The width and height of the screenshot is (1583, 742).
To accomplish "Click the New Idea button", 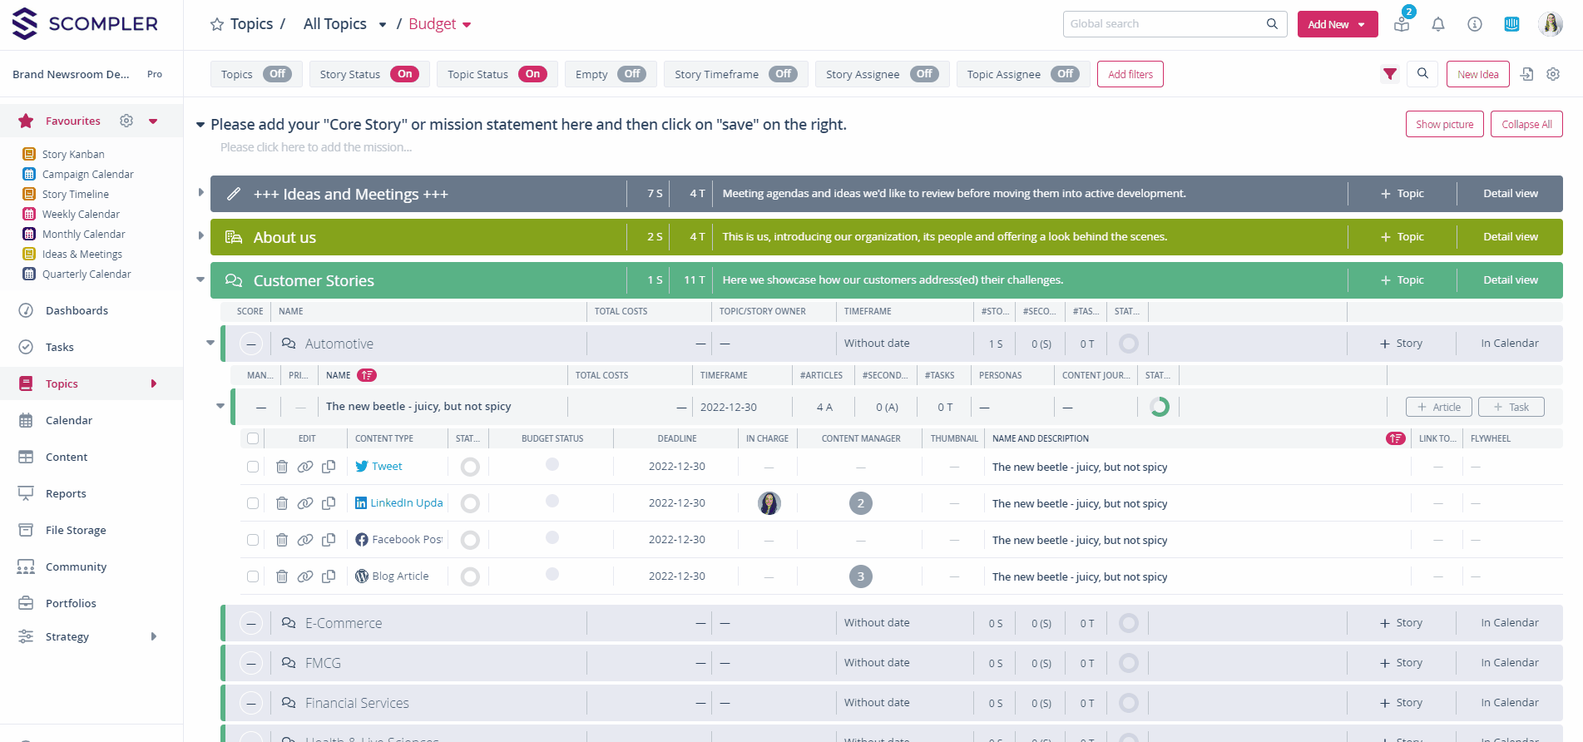I will (1477, 75).
